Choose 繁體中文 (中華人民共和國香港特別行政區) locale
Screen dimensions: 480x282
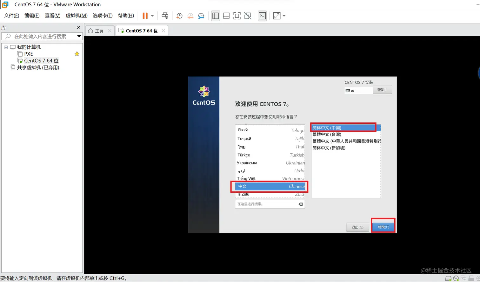[346, 141]
